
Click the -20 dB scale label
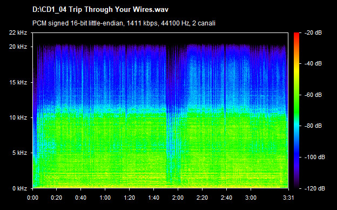click(313, 32)
